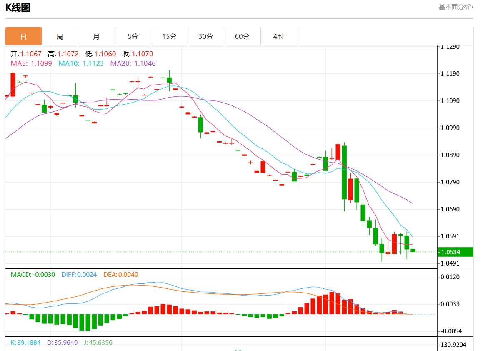Click the green 1.0534 current price tag

point(455,252)
